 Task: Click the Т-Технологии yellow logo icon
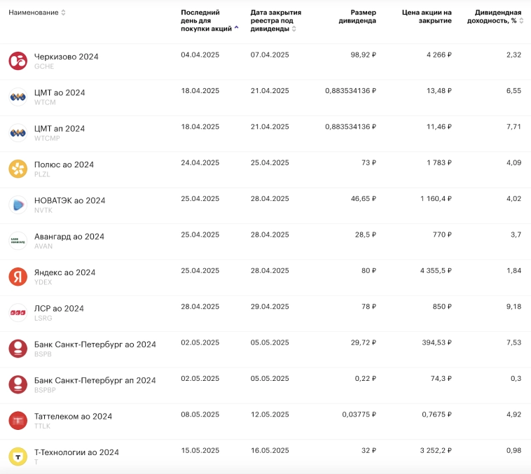click(18, 456)
